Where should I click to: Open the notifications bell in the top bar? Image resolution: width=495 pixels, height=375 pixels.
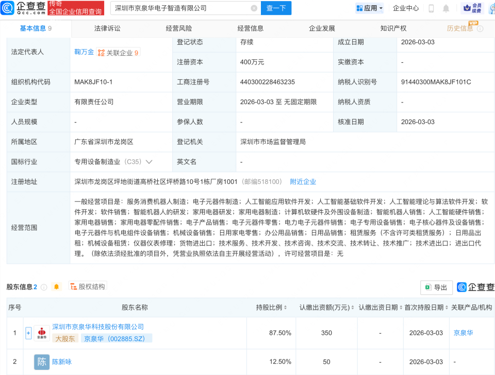coord(445,9)
